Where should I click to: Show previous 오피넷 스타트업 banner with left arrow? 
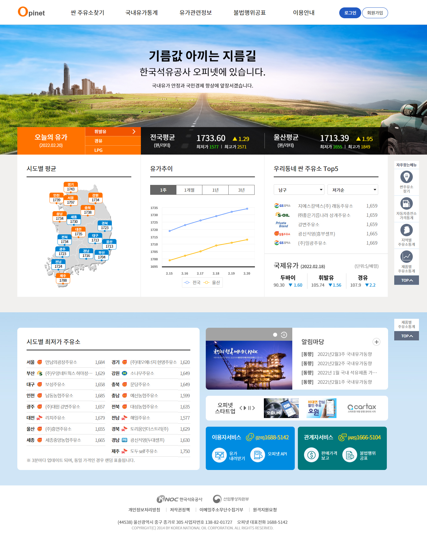241,408
